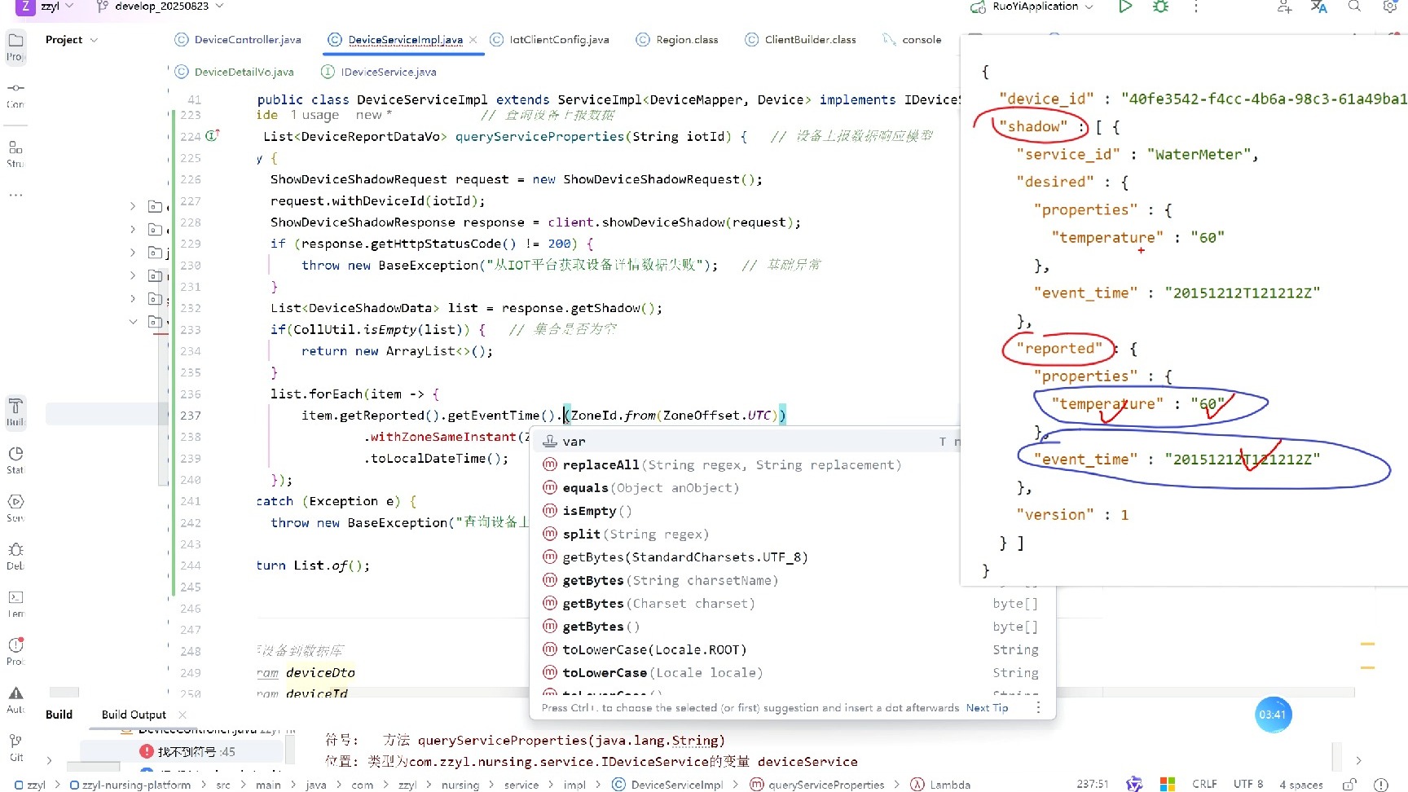
Task: Switch to IotClientConfig.java tab
Action: (x=550, y=40)
